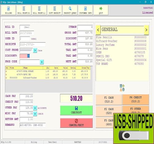The image size is (154, 144).
Task: Click the Discount% input field
Action: click(x=25, y=56)
